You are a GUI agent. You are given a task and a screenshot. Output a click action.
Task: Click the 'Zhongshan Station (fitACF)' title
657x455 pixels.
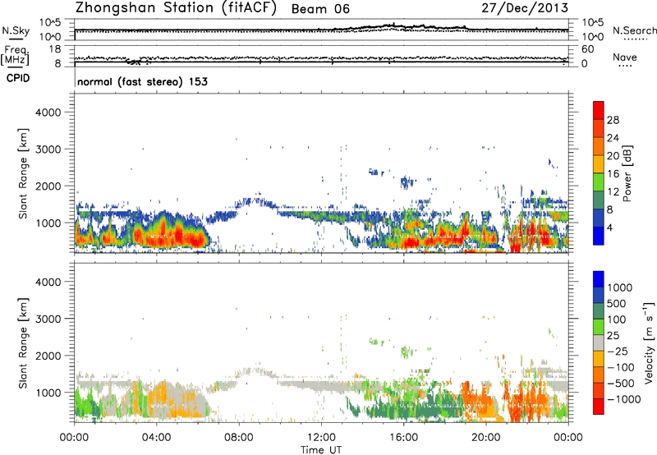(x=176, y=8)
